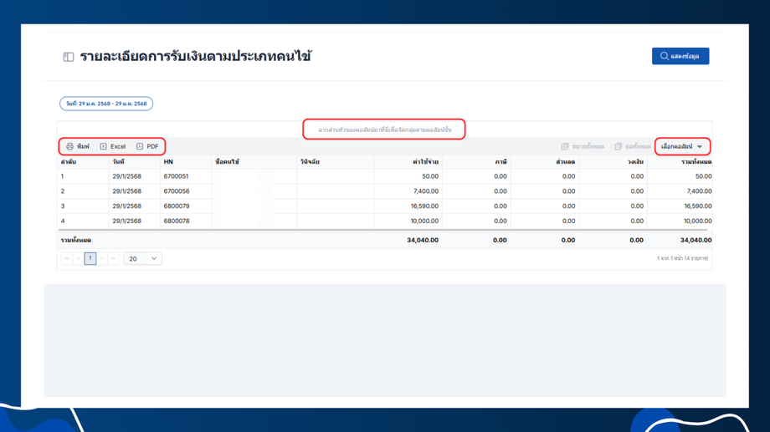This screenshot has height=432, width=770.
Task: Select HN cell 6700051
Action: (x=176, y=176)
